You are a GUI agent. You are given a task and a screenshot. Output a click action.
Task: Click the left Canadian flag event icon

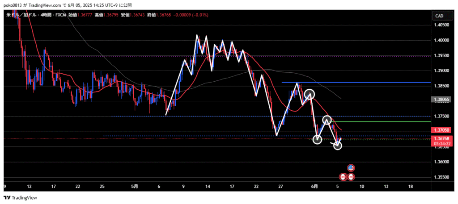click(x=343, y=177)
